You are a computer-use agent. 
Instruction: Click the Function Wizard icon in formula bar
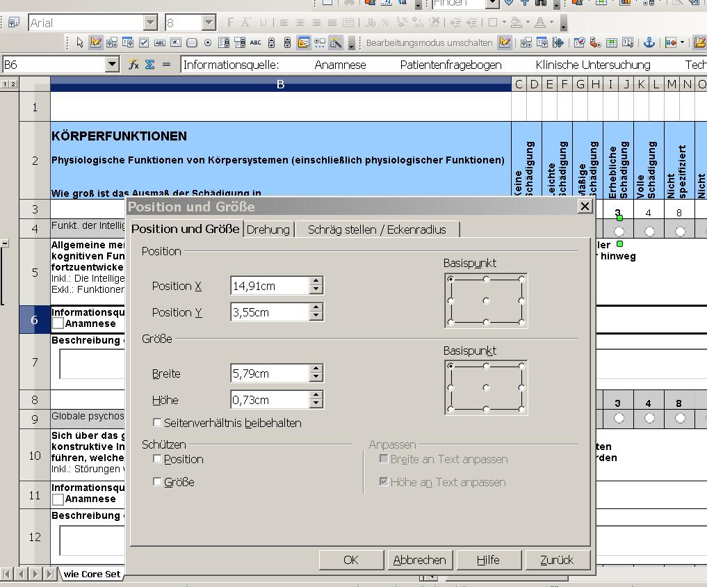click(133, 65)
